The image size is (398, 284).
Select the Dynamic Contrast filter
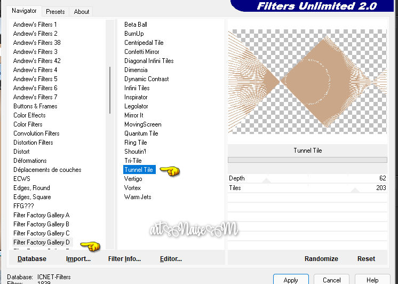point(147,79)
